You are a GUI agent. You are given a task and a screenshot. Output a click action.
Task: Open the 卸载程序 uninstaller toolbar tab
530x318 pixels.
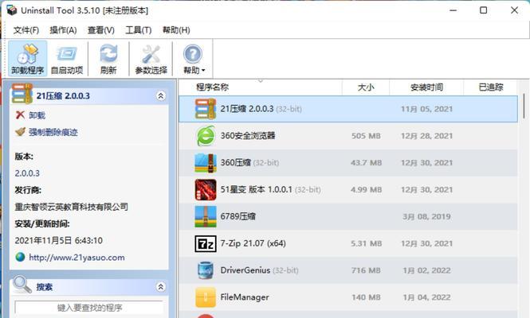click(28, 59)
